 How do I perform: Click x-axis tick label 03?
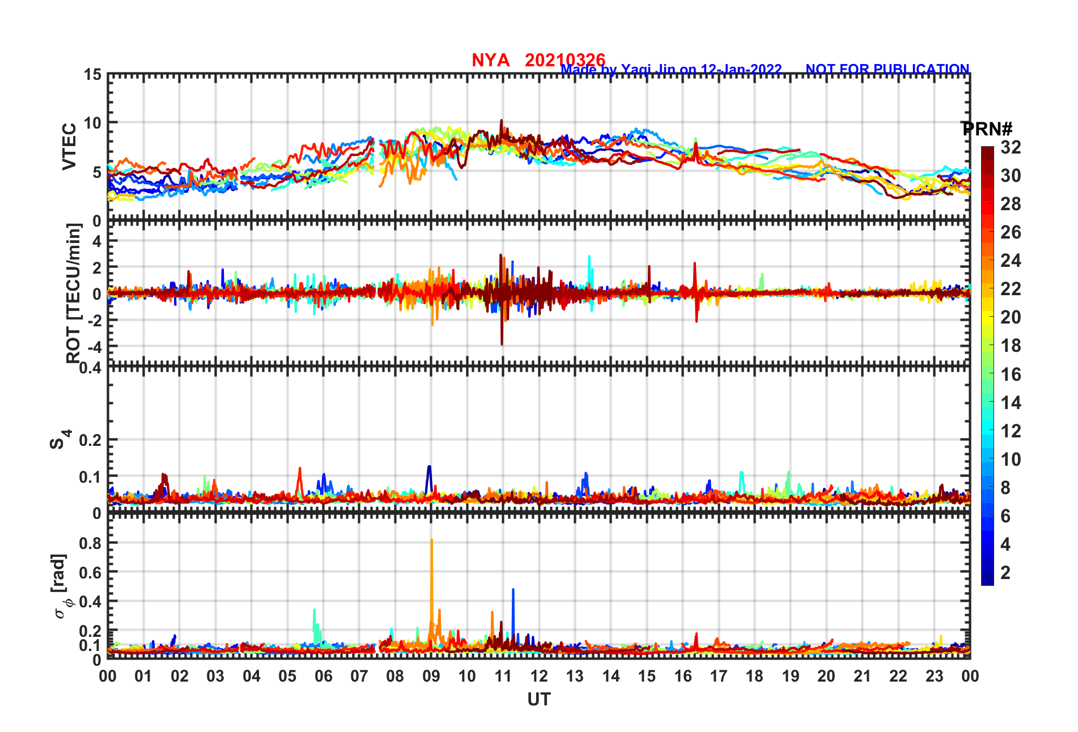click(x=215, y=676)
